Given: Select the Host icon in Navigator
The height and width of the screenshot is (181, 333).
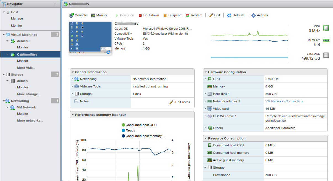Looking at the screenshot, I should click(x=8, y=12).
